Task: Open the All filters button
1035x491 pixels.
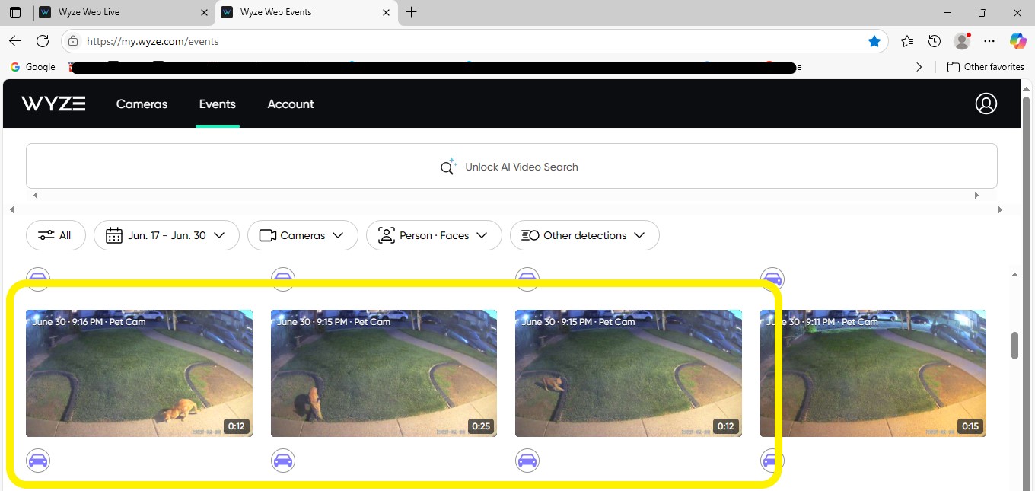Action: coord(56,235)
